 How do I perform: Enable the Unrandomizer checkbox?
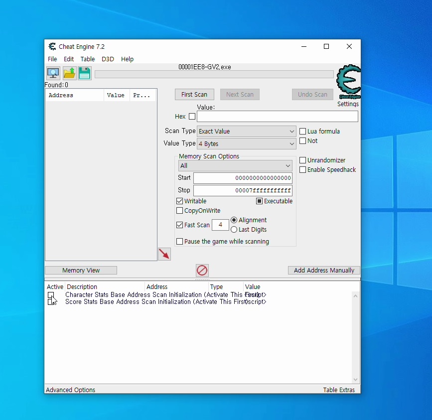302,160
